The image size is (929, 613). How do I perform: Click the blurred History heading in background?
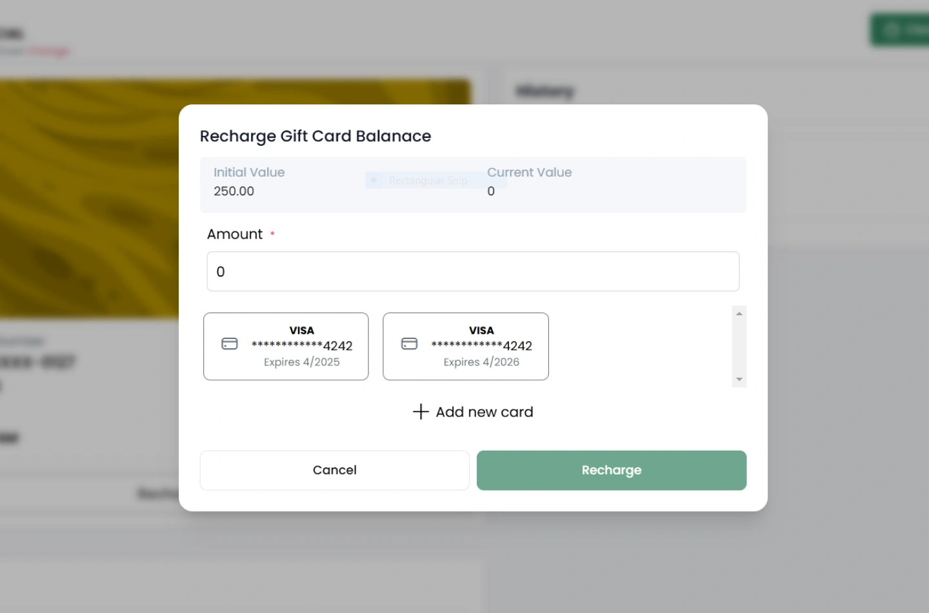pyautogui.click(x=545, y=92)
